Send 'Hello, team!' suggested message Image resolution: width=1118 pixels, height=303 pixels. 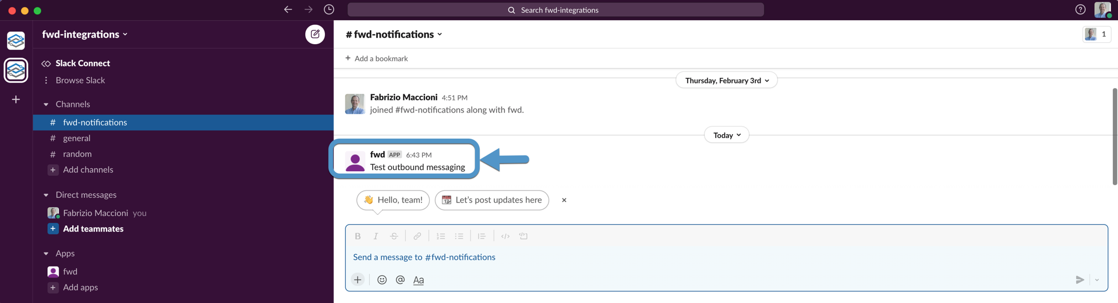[393, 200]
